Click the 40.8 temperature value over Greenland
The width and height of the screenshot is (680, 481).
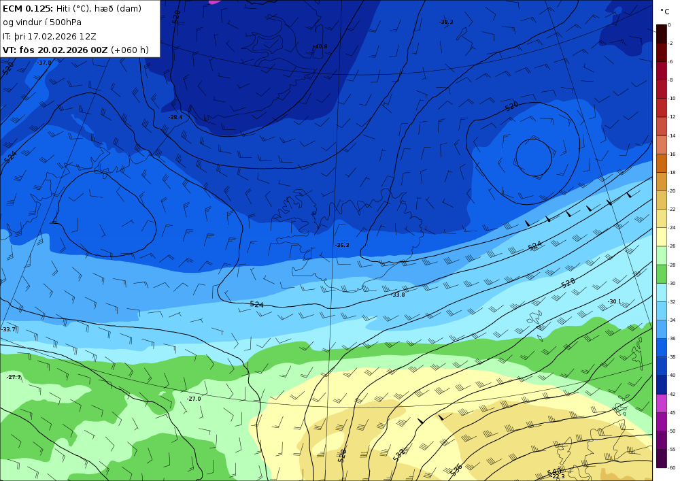pyautogui.click(x=320, y=46)
